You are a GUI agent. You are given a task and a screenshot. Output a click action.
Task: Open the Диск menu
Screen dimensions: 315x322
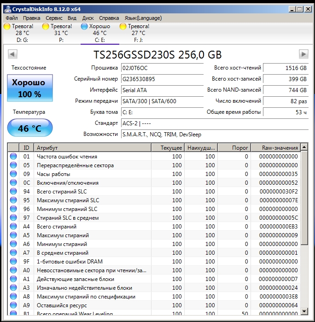[x=88, y=18]
